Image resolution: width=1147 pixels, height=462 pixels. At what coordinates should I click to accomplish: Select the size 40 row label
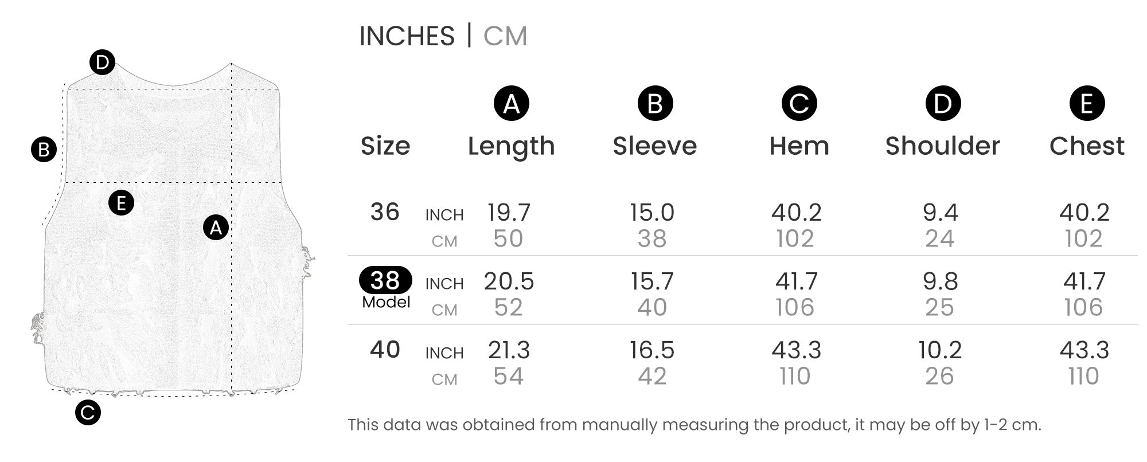coord(385,350)
